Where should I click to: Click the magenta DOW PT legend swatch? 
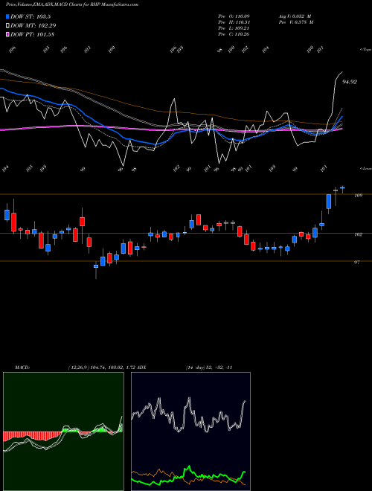pyautogui.click(x=7, y=34)
